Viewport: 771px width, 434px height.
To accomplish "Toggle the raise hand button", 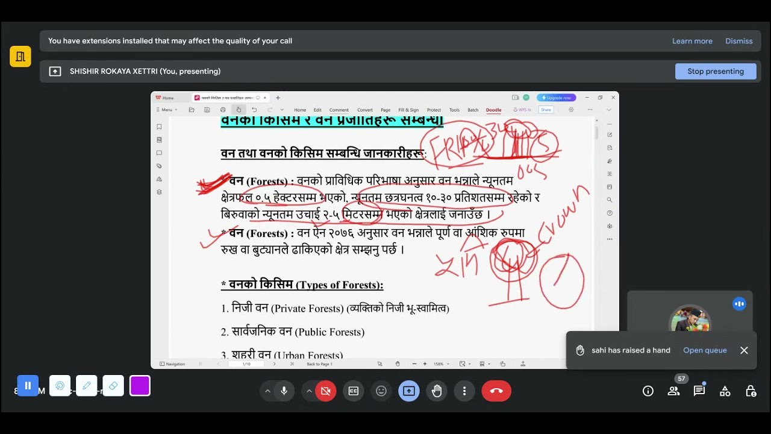I will coord(437,391).
